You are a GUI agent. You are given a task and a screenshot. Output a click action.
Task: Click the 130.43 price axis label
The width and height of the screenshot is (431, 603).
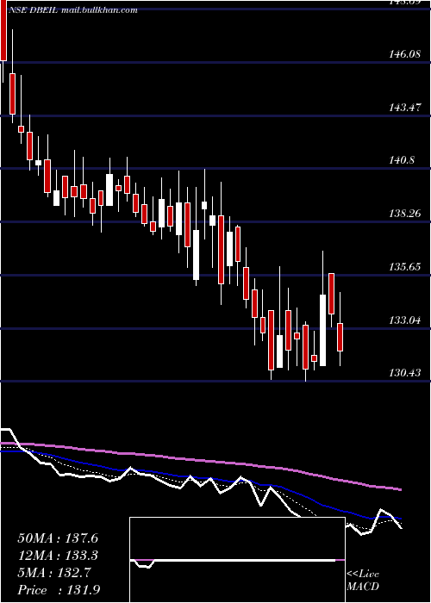[404, 373]
